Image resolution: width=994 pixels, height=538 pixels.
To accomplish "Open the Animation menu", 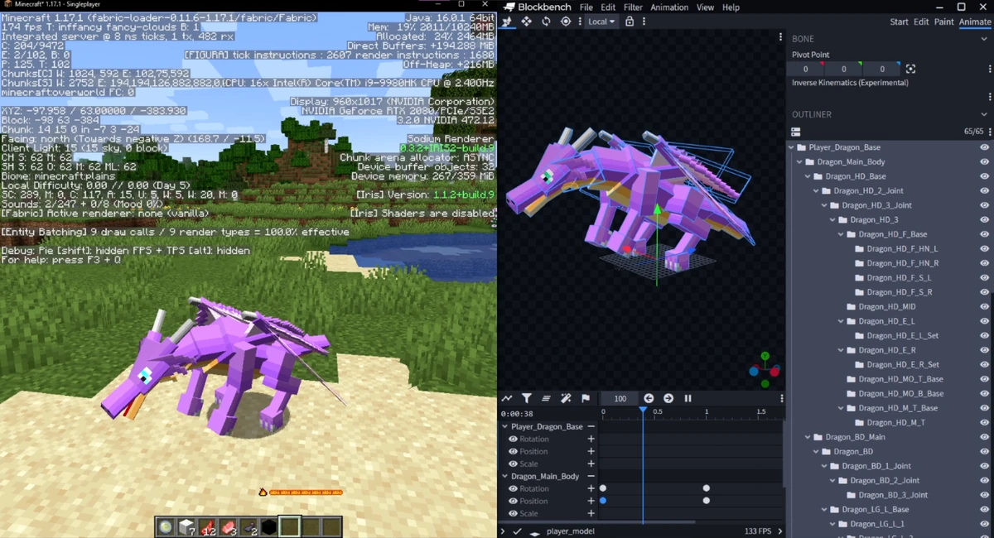I will [x=668, y=7].
